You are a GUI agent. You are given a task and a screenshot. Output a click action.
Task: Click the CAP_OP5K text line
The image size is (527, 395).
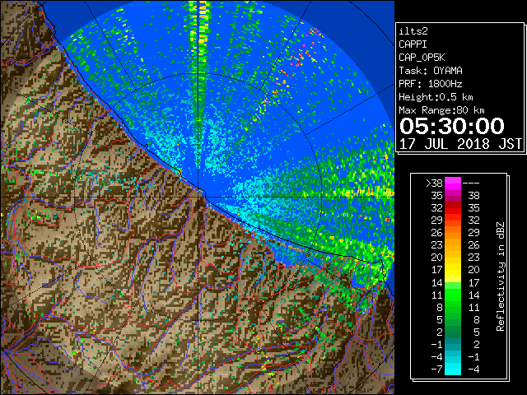[x=422, y=58]
